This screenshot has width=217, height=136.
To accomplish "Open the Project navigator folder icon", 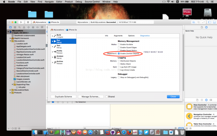I will click(10, 27).
